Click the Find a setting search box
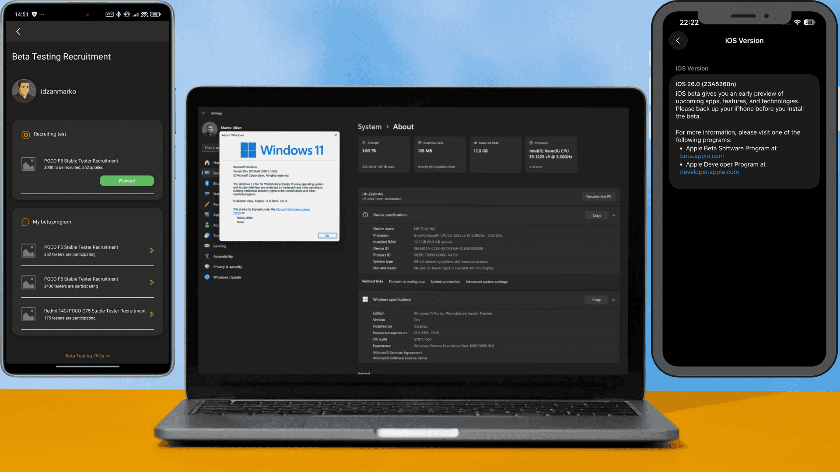This screenshot has height=472, width=840. (211, 148)
